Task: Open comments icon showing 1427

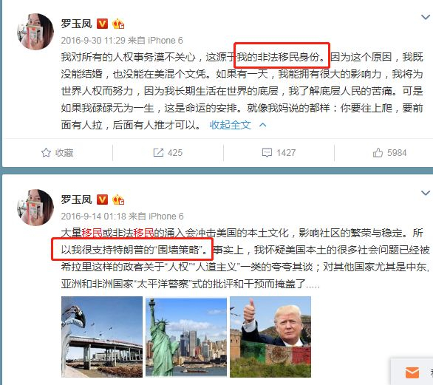Action: point(267,153)
